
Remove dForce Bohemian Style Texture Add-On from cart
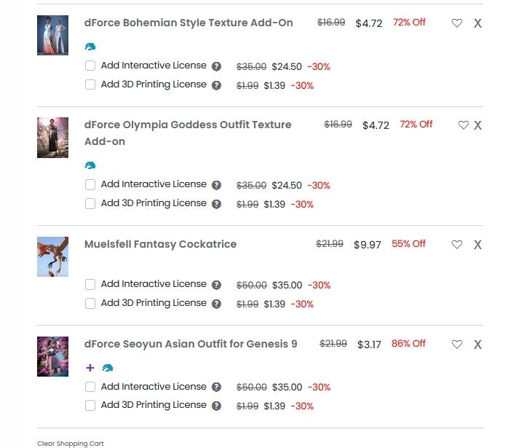point(477,23)
